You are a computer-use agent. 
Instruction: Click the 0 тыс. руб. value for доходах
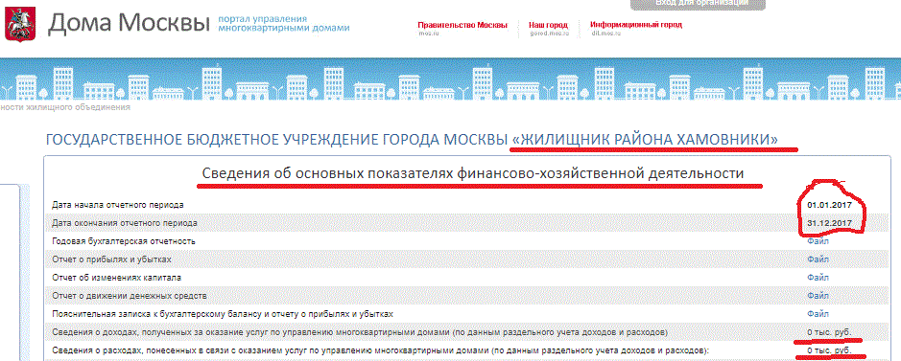(x=828, y=332)
